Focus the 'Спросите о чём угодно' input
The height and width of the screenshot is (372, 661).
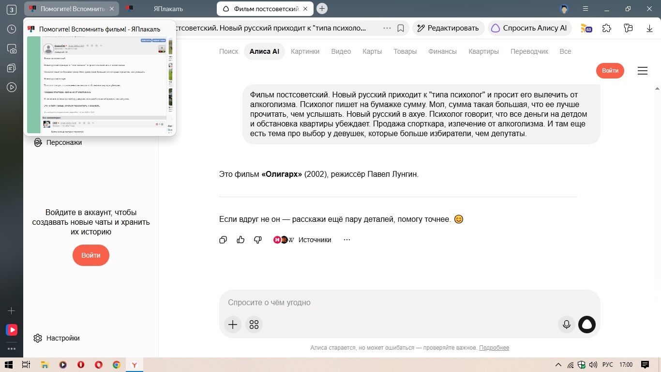click(x=409, y=303)
